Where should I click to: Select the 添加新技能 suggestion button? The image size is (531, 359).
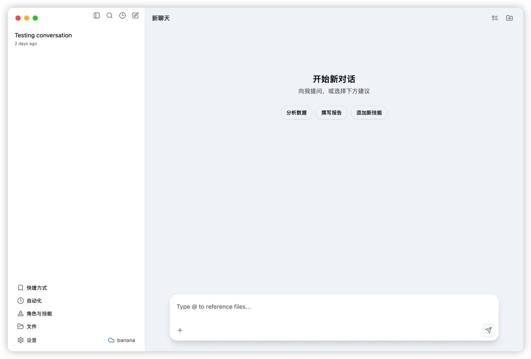369,113
